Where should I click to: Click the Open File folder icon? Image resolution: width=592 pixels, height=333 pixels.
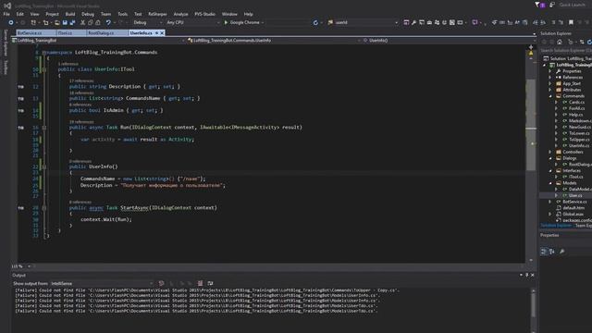click(57, 22)
